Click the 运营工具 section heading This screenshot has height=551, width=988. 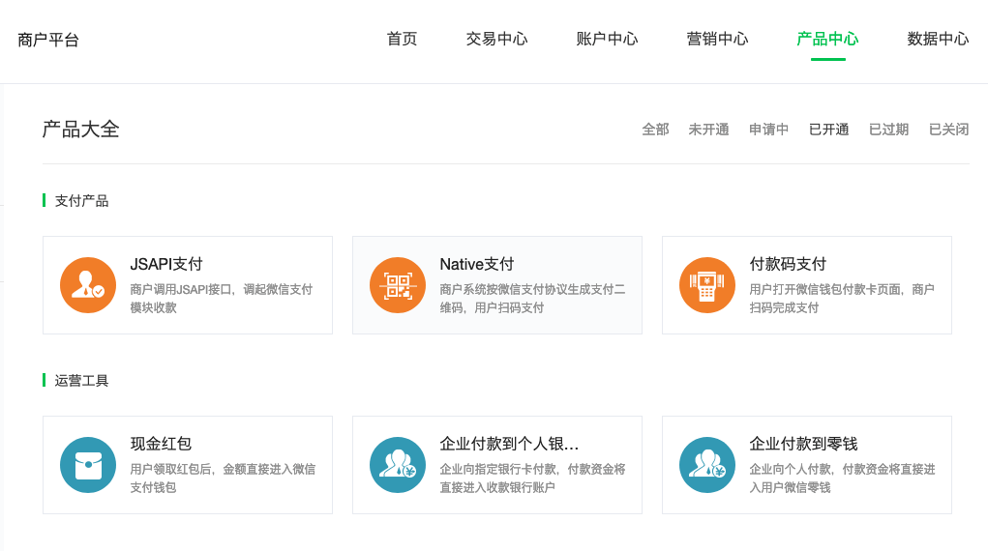pos(81,380)
